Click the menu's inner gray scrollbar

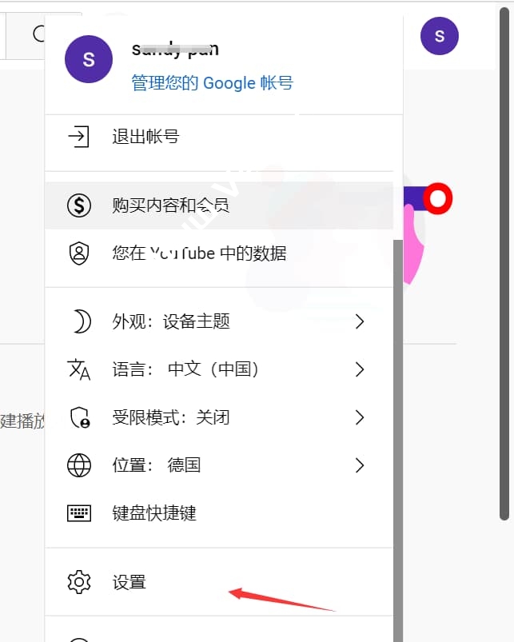coord(398,441)
